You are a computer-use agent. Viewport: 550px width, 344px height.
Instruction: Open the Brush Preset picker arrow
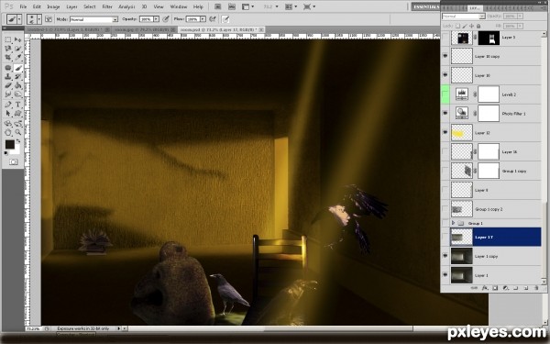(39, 19)
